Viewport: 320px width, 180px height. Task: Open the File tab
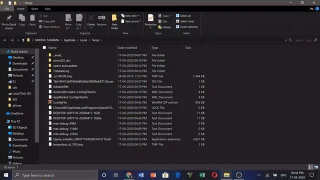(6, 9)
